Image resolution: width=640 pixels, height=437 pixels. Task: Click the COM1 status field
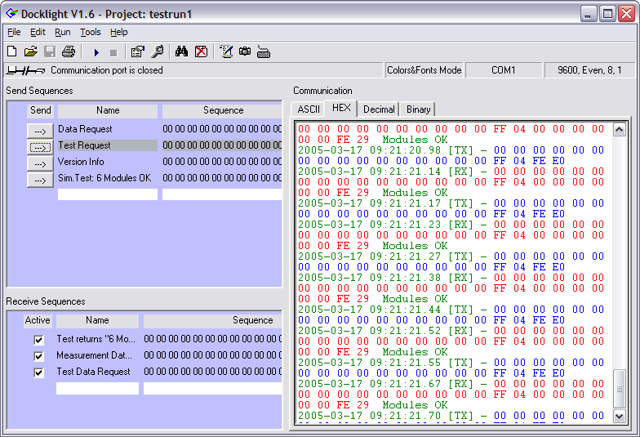point(503,70)
